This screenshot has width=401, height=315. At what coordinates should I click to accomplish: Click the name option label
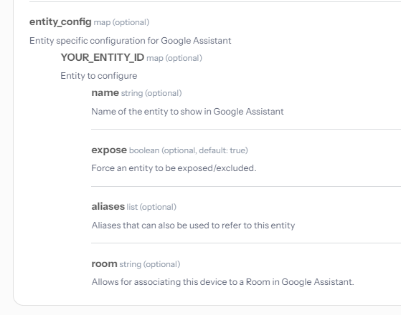[105, 92]
